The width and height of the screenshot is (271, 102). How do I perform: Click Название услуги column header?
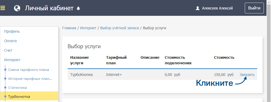pyautogui.click(x=80, y=60)
